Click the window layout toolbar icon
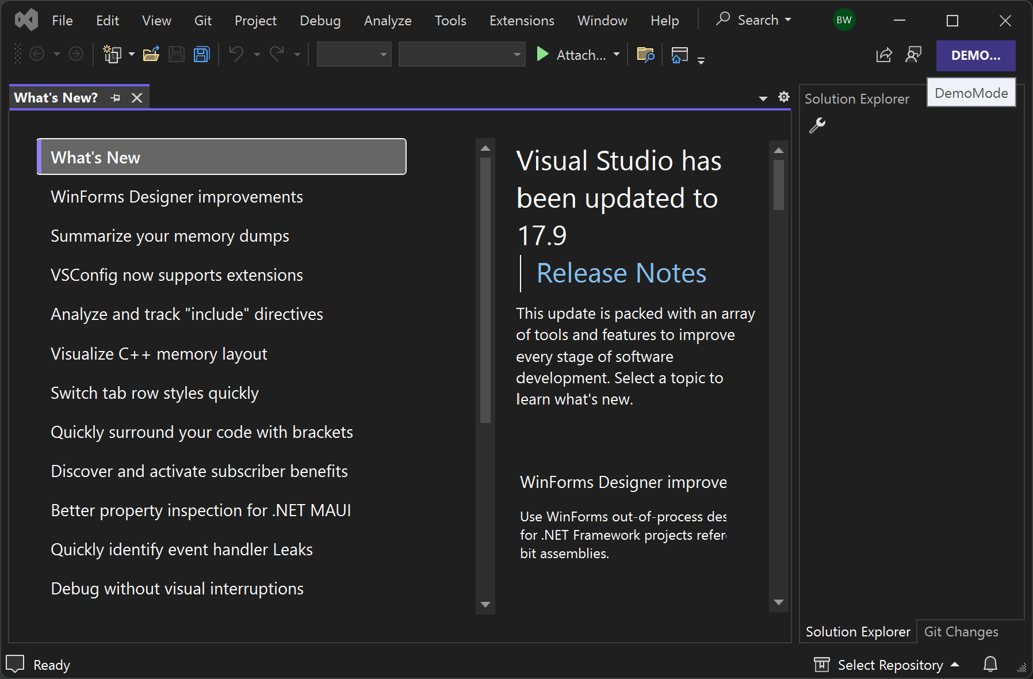 pos(680,55)
